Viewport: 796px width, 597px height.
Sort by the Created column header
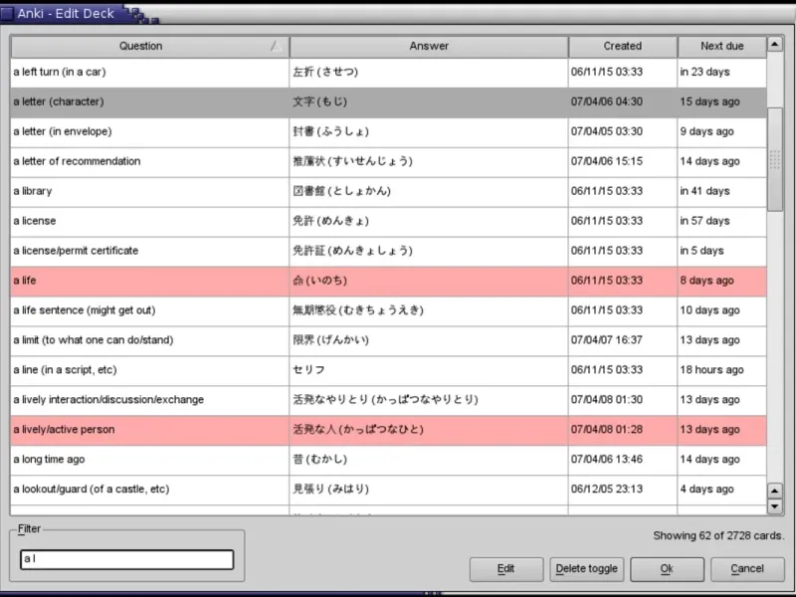click(623, 46)
